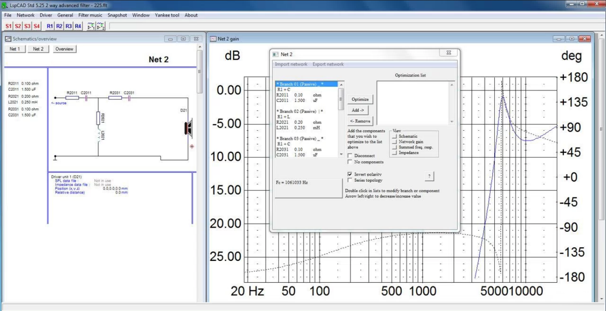Click the question mark help button
Screen dimensions: 606x311
(429, 176)
